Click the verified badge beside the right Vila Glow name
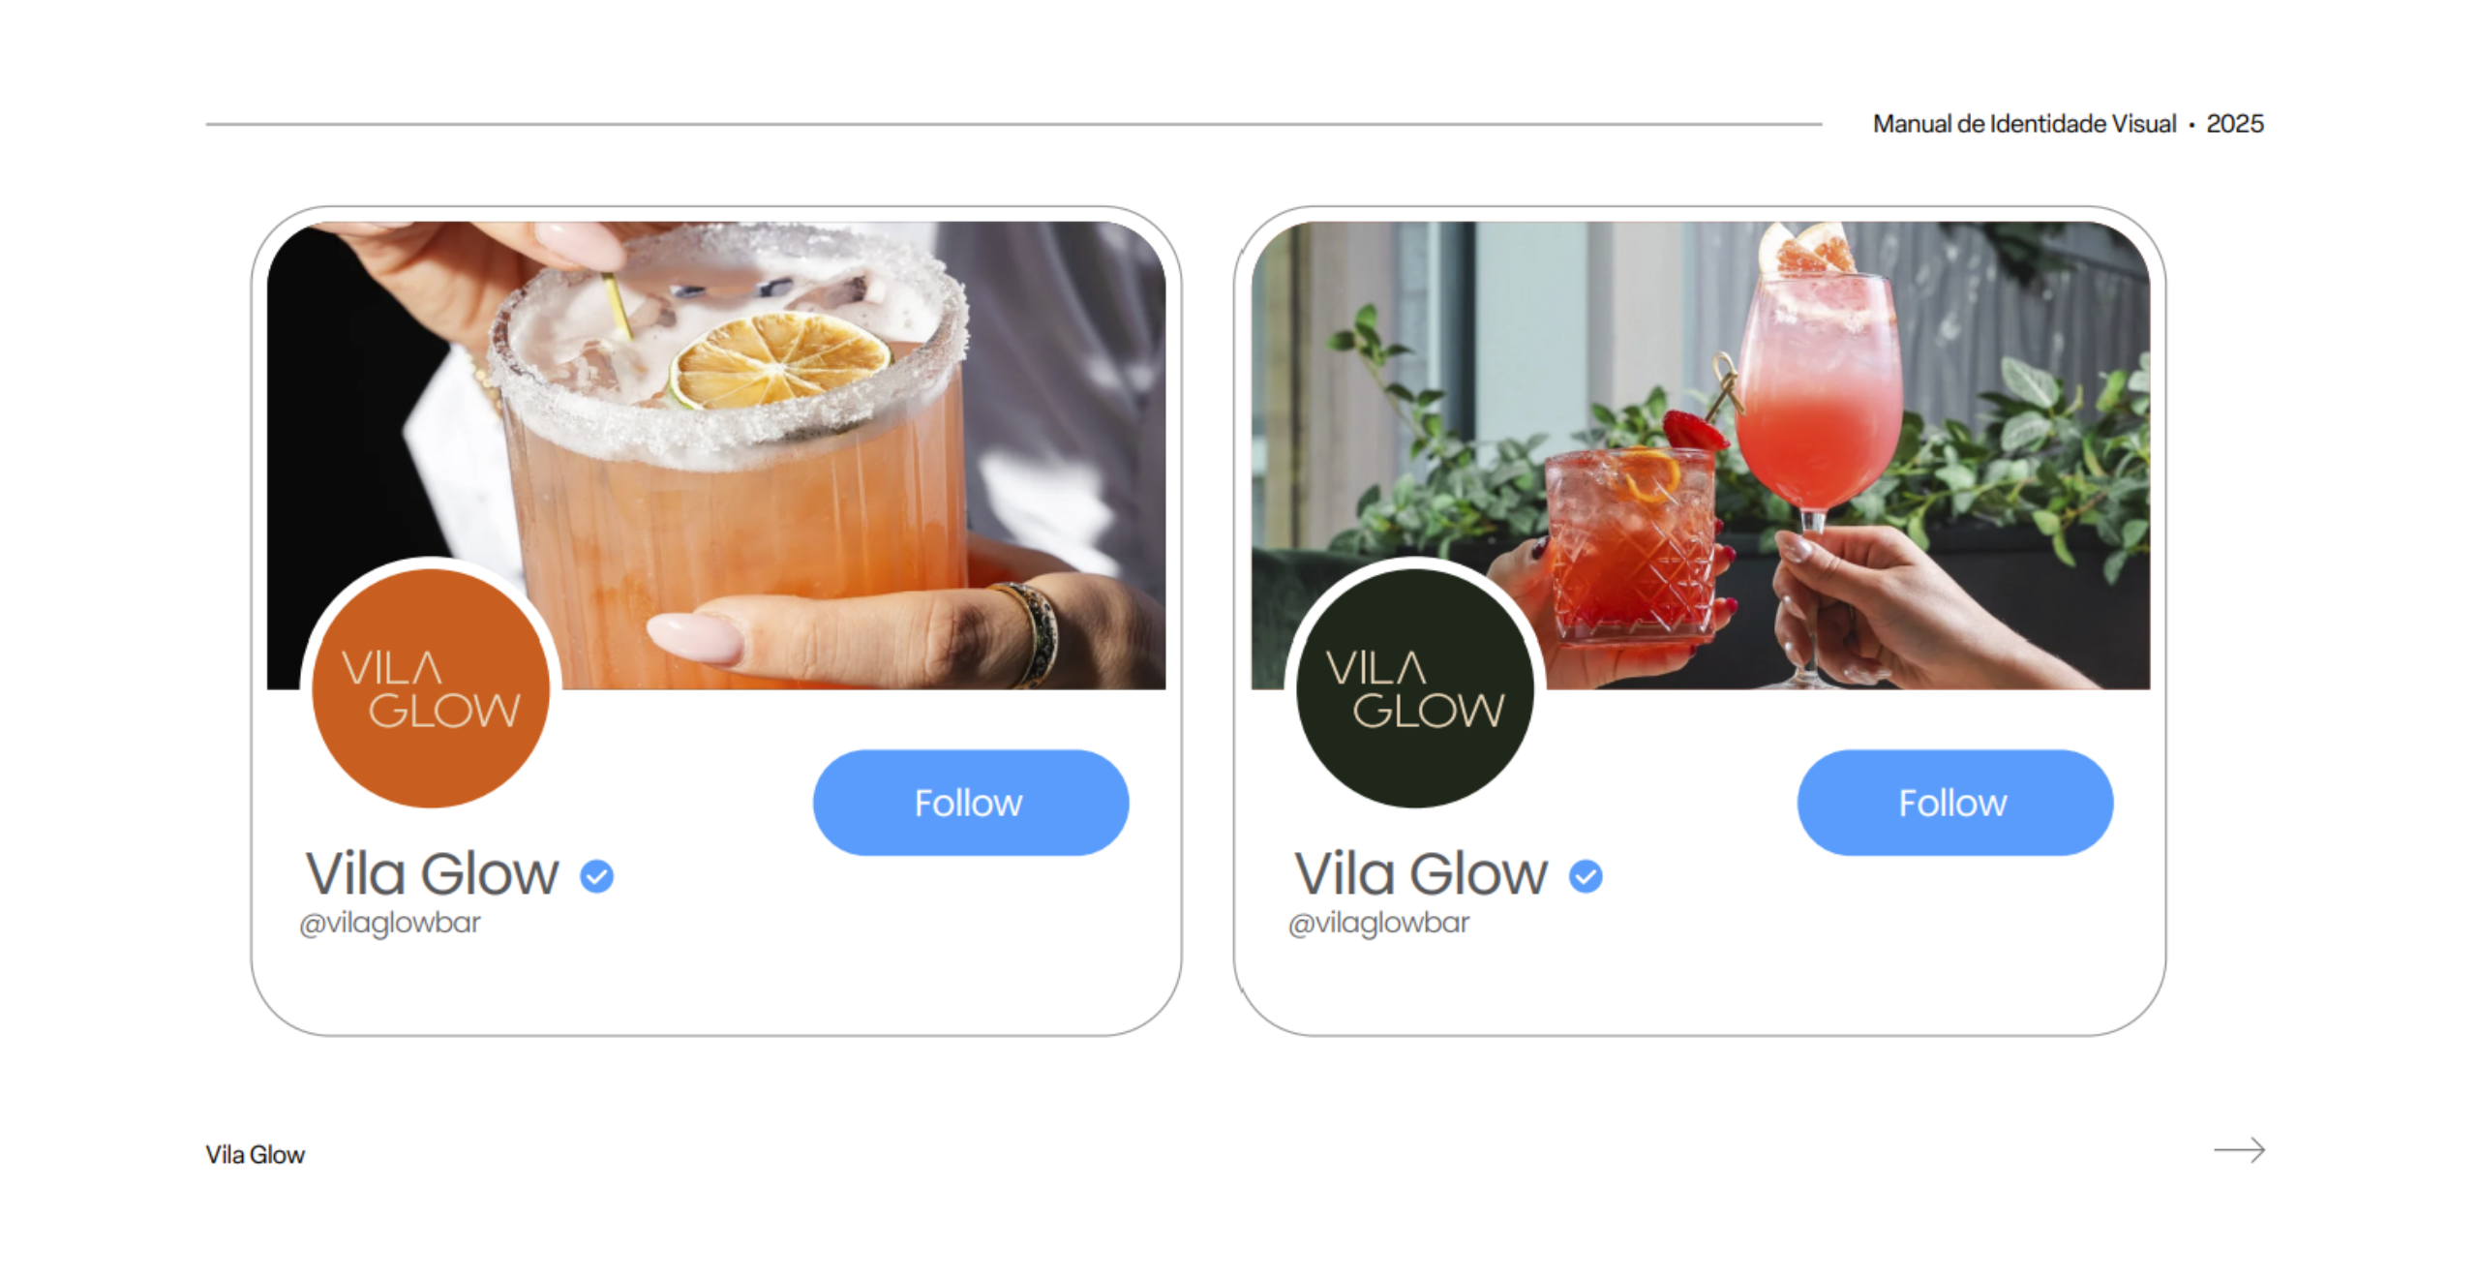Image resolution: width=2478 pixels, height=1278 pixels. point(1586,876)
